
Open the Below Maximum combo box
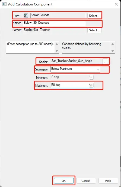(75, 70)
